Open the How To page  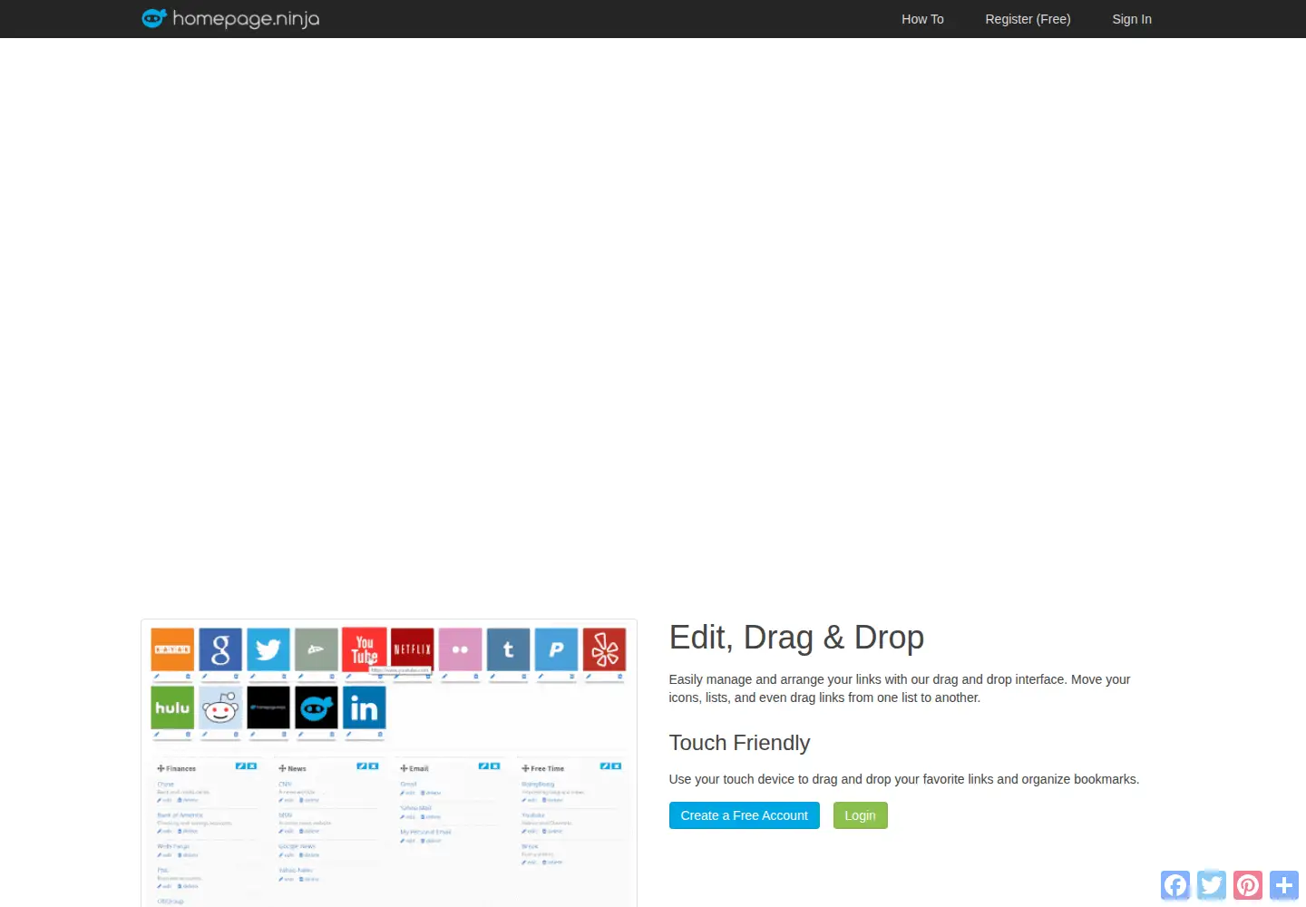(x=922, y=19)
